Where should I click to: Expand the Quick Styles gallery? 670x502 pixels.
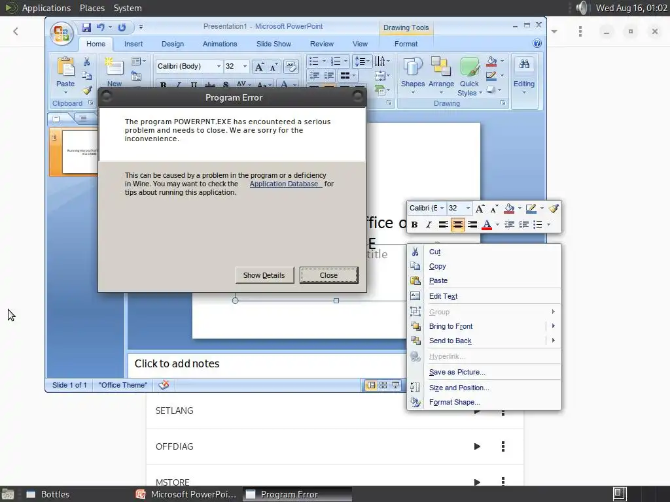pos(480,93)
